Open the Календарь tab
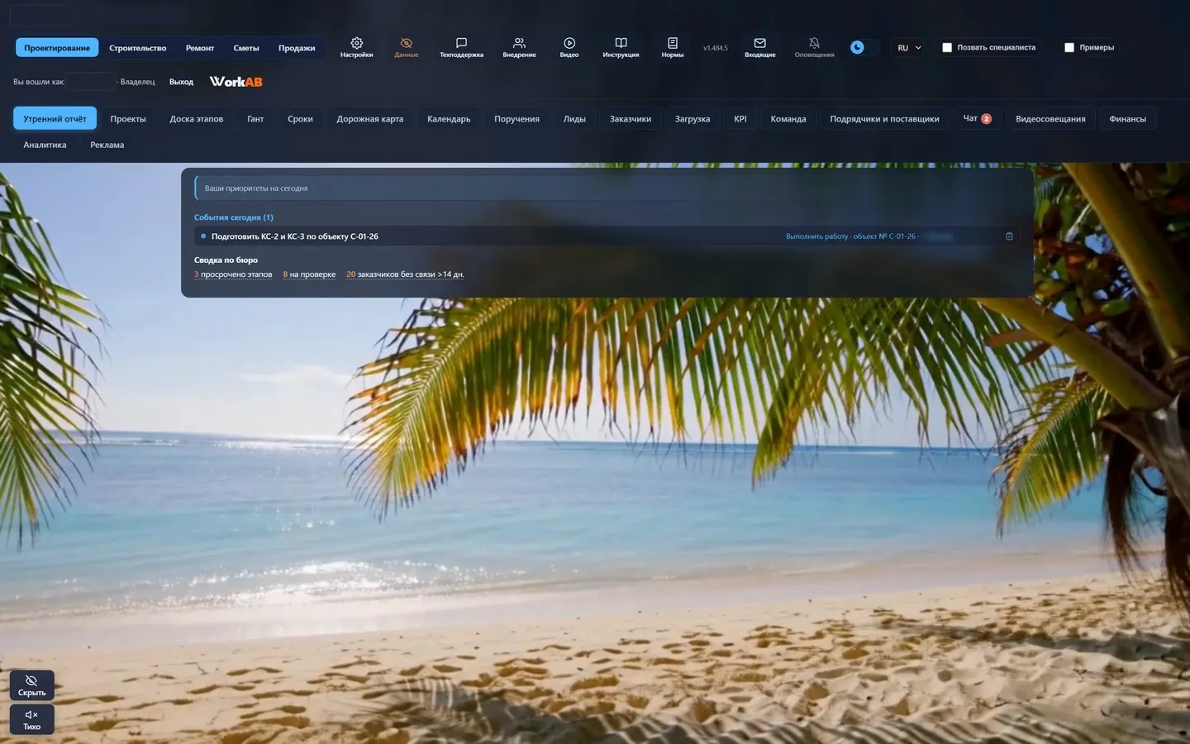1190x744 pixels. point(449,119)
